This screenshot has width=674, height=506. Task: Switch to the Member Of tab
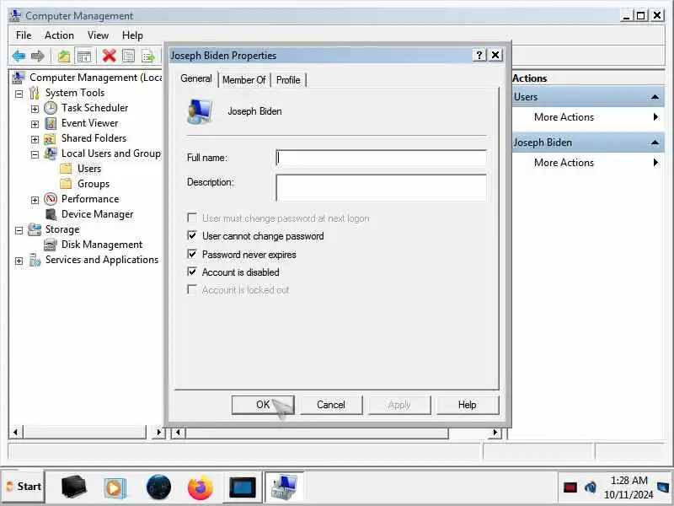pyautogui.click(x=244, y=80)
